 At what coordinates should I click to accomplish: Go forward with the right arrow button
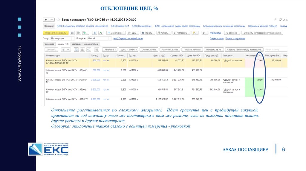(51, 20)
